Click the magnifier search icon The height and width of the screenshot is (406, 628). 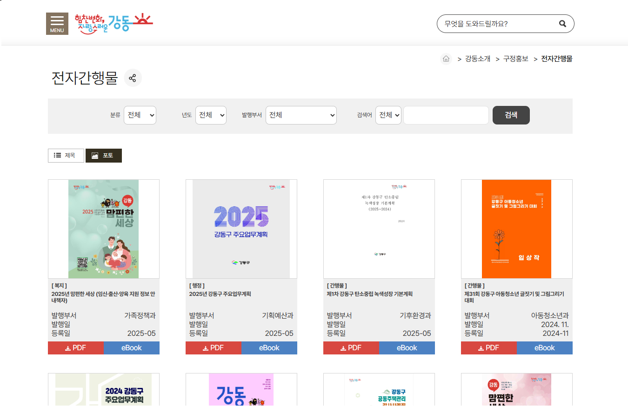point(562,24)
